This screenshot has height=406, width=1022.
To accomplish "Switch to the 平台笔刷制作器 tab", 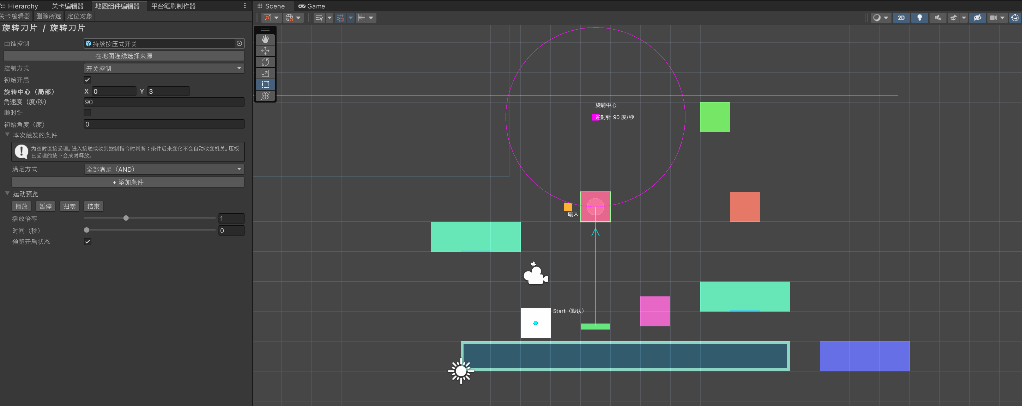I will tap(173, 6).
